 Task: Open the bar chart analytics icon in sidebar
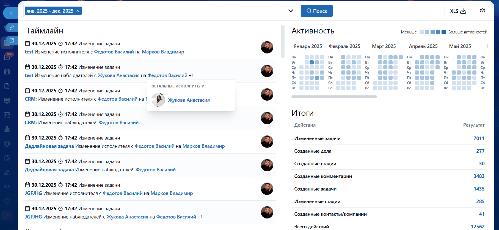coord(7,129)
